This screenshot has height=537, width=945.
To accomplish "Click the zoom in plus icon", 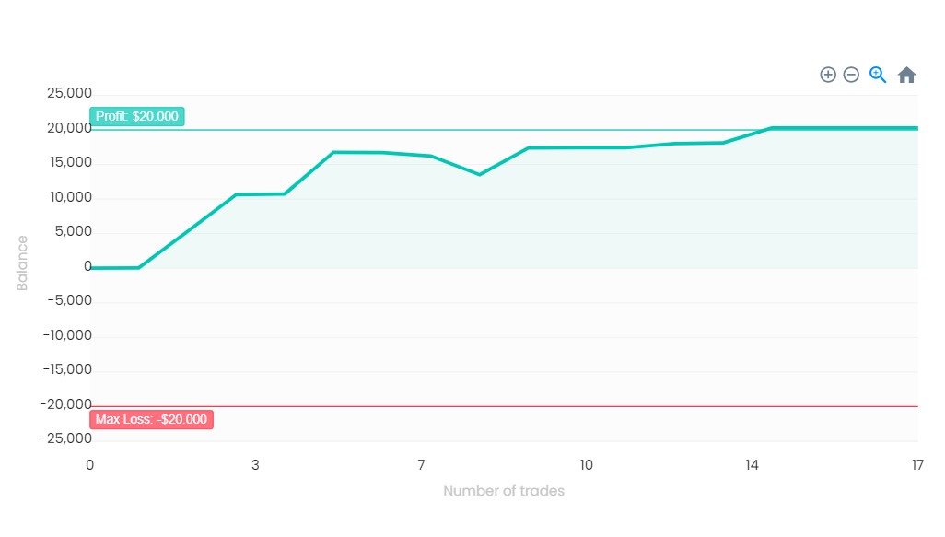I will (828, 75).
